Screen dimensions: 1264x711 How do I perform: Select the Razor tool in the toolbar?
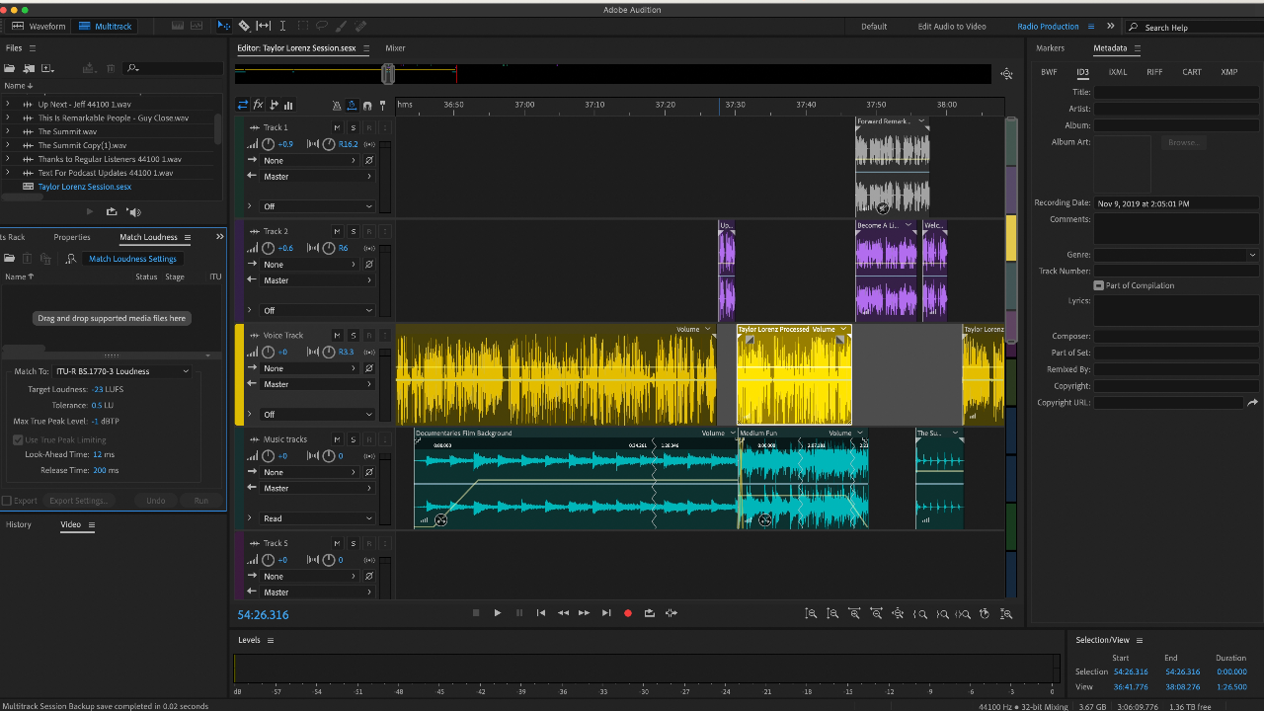[244, 26]
